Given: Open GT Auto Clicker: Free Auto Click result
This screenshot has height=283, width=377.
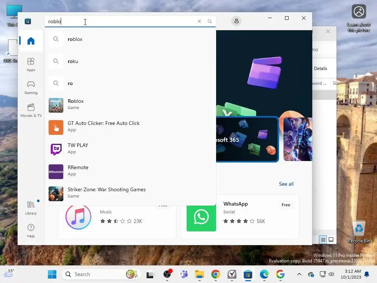Looking at the screenshot, I should 130,127.
